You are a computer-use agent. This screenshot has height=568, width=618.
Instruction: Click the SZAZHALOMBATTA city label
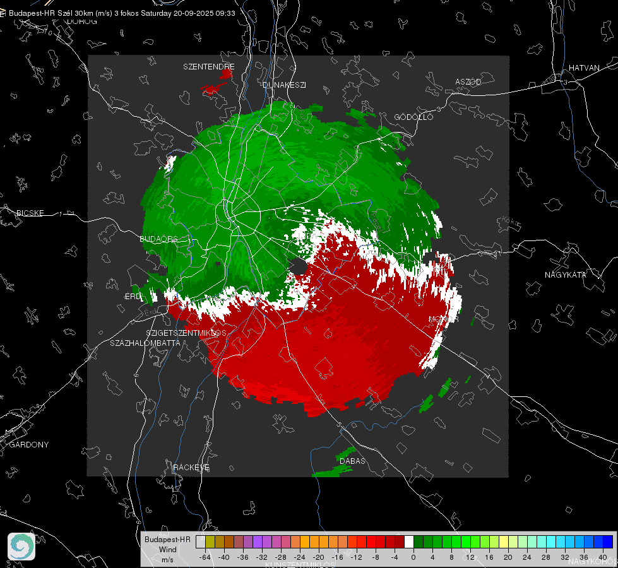coord(145,343)
